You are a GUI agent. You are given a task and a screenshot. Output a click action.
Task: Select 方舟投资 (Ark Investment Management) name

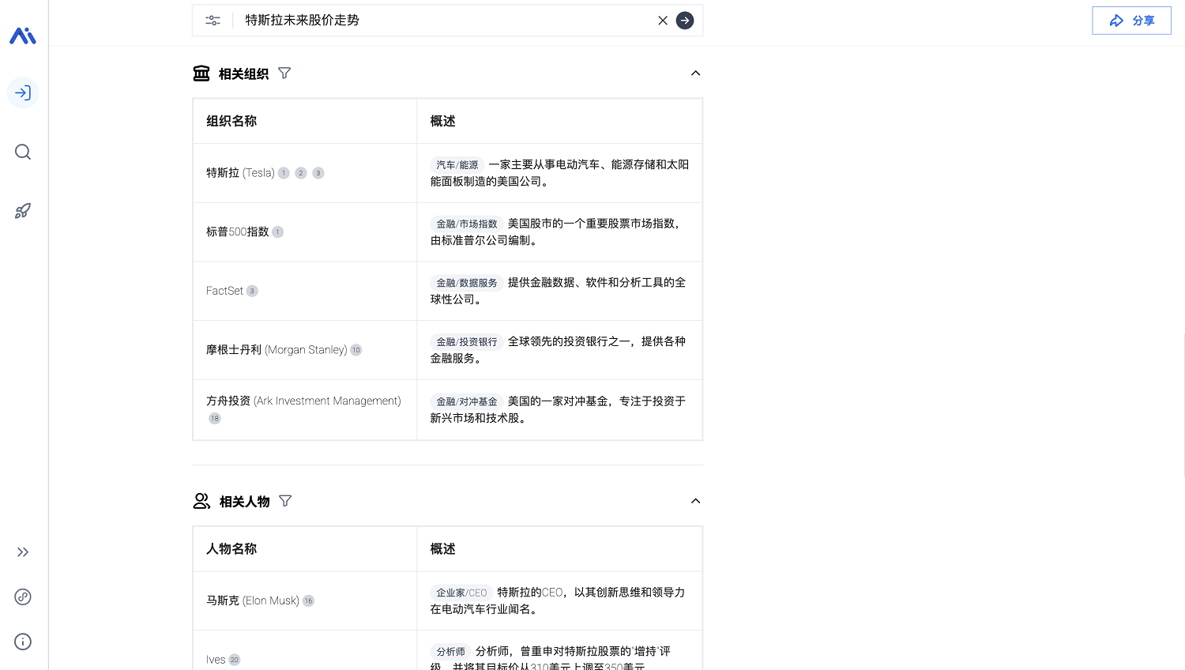coord(303,401)
